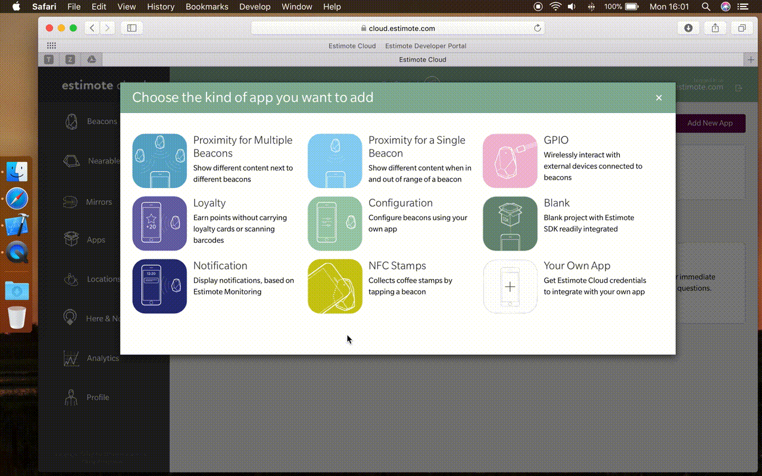Choose the Your Own App plus icon

pos(510,286)
